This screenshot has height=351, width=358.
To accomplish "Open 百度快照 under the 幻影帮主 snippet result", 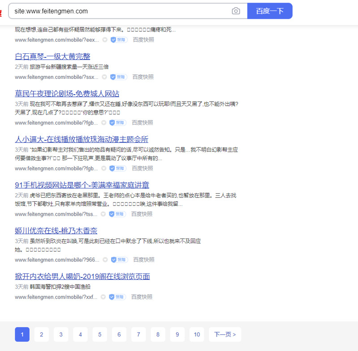I will coord(142,168).
